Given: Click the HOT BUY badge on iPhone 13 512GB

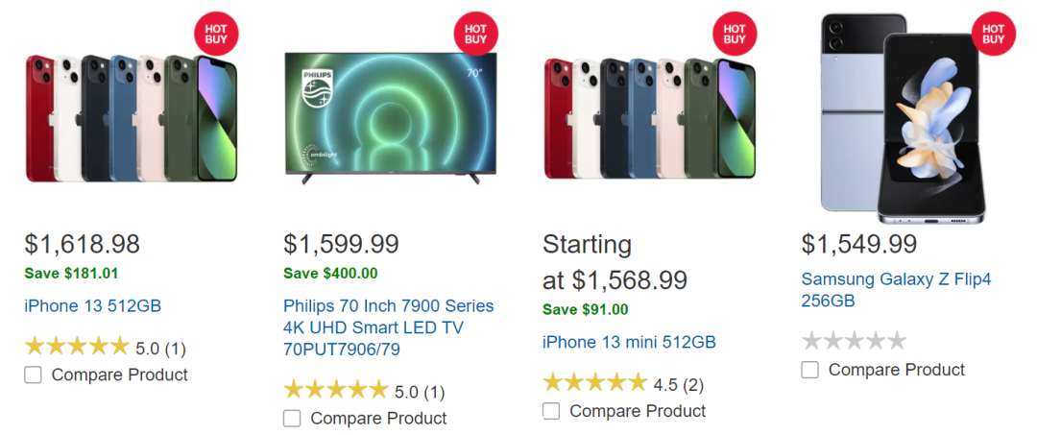Looking at the screenshot, I should (x=216, y=33).
